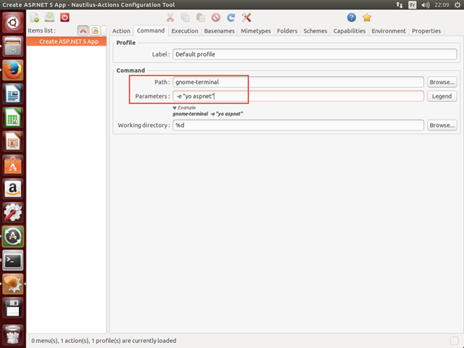Screen dimensions: 464x348
Task: Click the Working directory input field
Action: coord(298,125)
